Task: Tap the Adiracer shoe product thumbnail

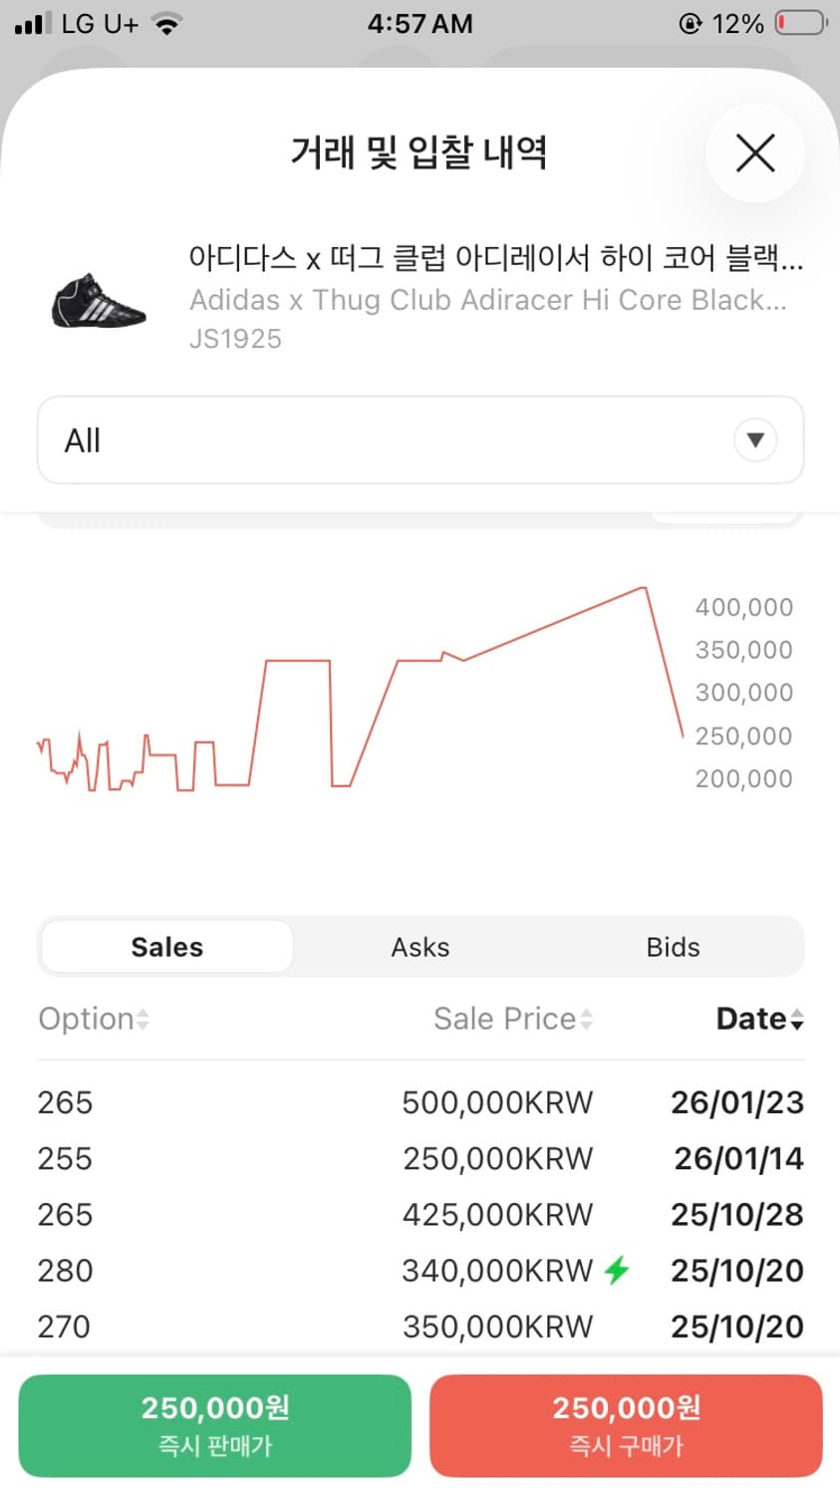Action: [98, 300]
